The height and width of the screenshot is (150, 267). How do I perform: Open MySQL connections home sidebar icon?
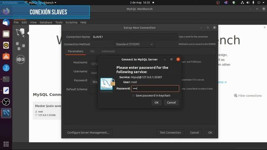click(x=20, y=33)
